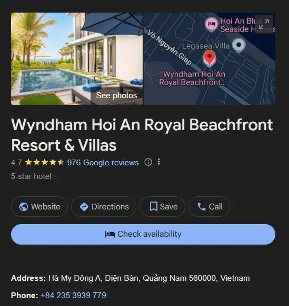Click the bookmark Save icon
This screenshot has width=289, height=306.
(x=154, y=206)
